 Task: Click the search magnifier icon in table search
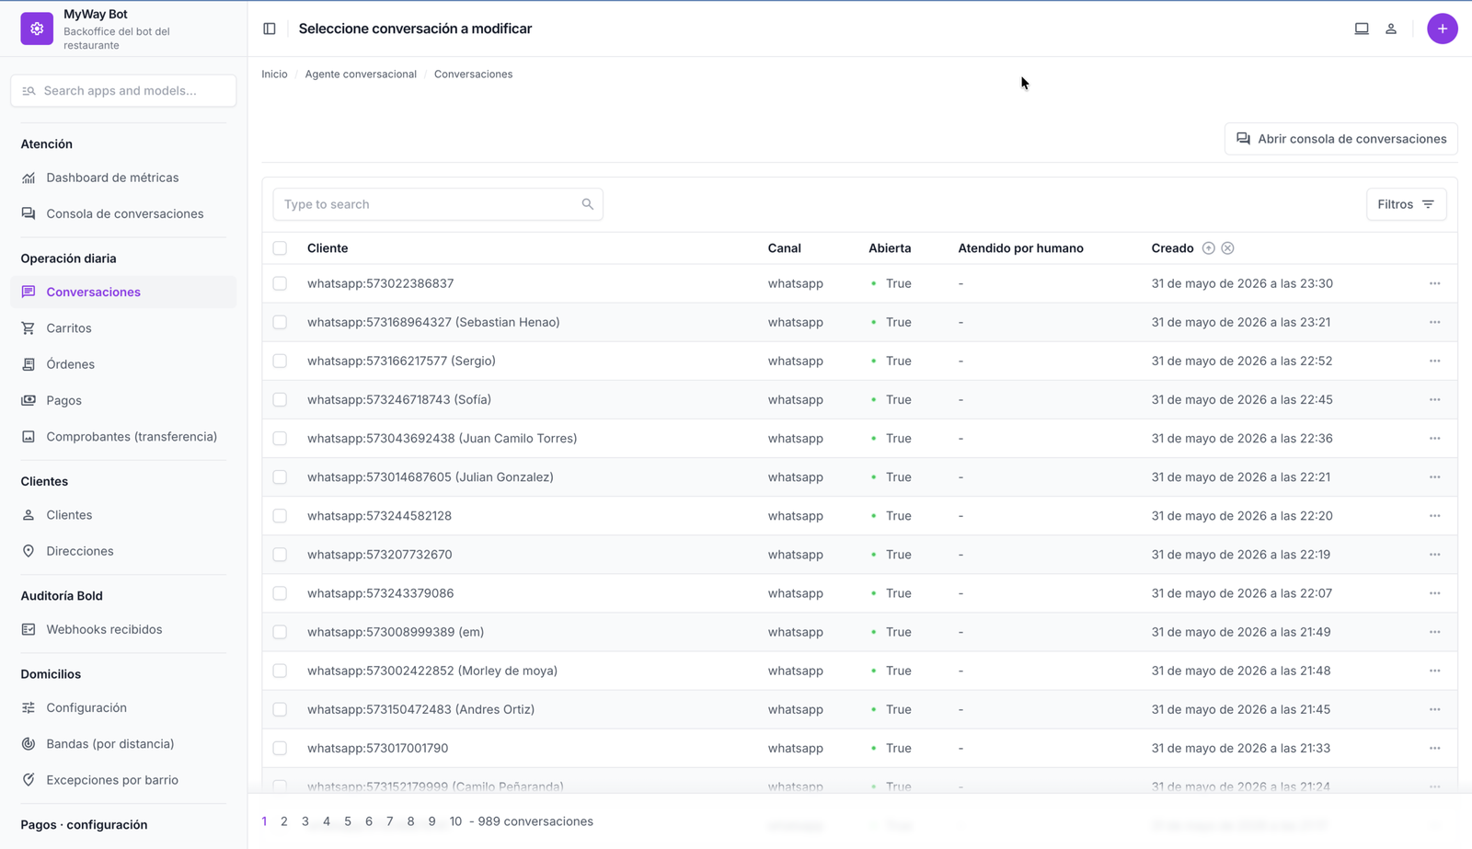588,204
